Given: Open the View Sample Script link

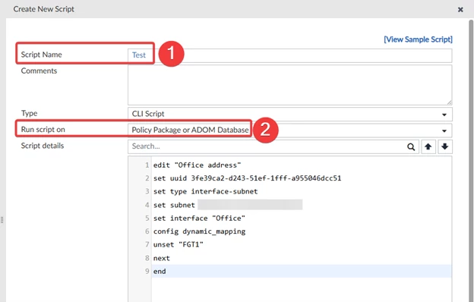Looking at the screenshot, I should click(418, 39).
